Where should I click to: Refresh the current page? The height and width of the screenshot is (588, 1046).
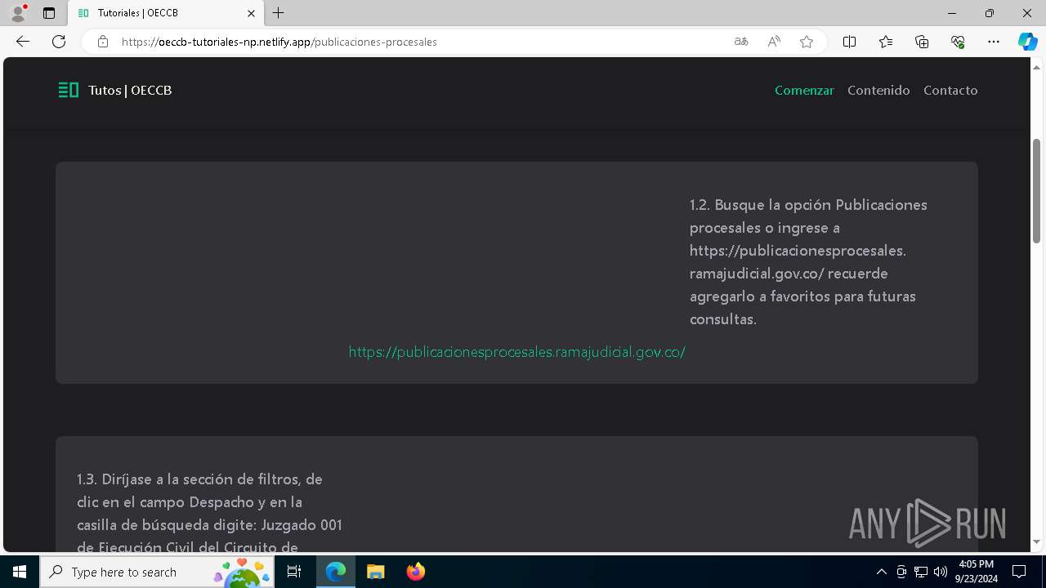click(59, 42)
